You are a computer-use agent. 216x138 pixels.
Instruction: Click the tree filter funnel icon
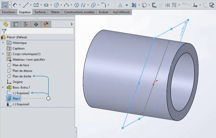(4, 31)
